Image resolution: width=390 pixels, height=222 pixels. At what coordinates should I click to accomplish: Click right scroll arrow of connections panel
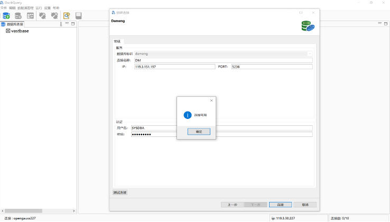[74, 211]
